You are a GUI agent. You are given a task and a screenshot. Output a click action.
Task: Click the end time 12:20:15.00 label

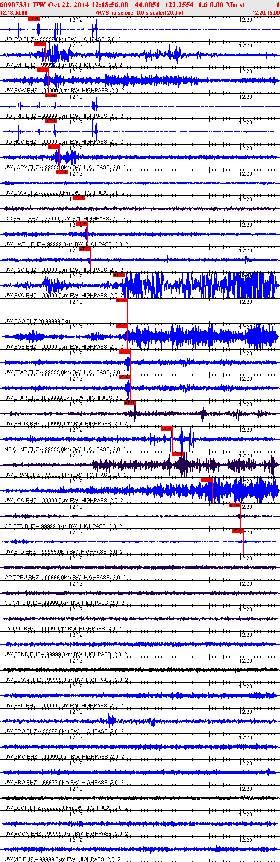pos(265,13)
